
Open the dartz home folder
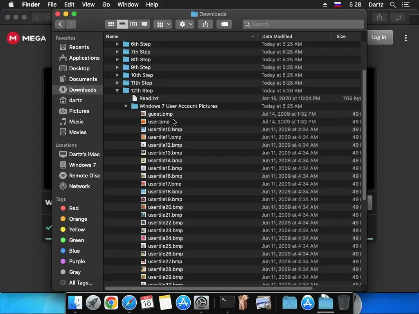[77, 101]
